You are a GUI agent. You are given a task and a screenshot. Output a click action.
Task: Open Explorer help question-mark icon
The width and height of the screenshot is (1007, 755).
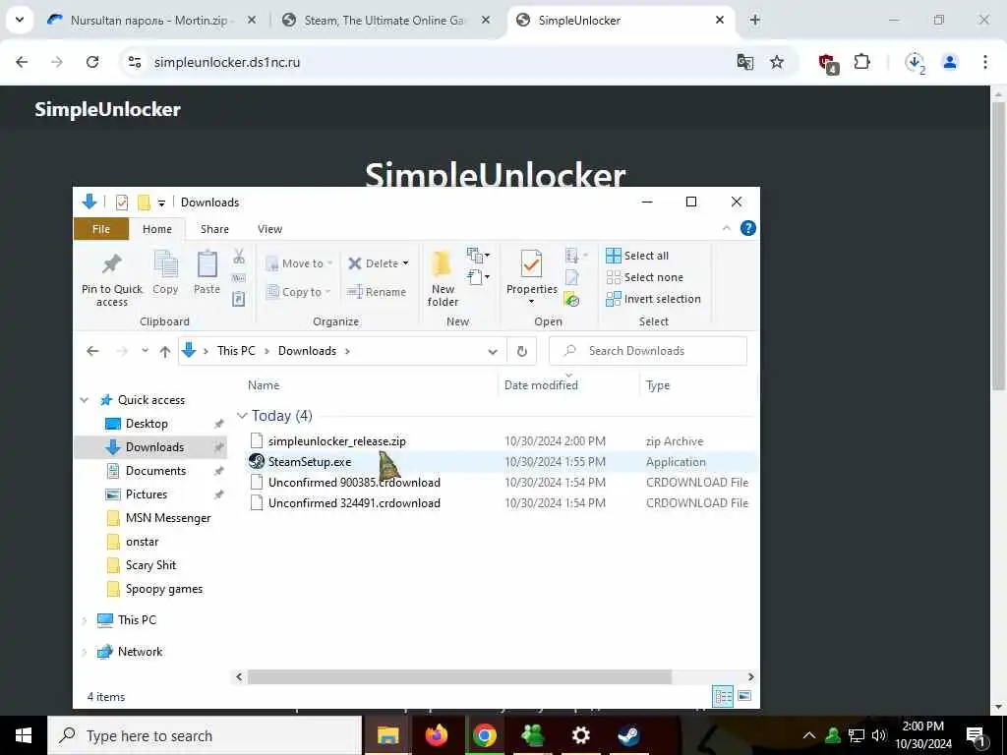(x=747, y=228)
